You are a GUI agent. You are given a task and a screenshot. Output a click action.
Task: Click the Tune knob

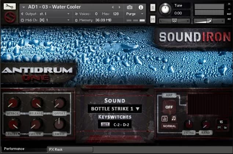coord(165,9)
